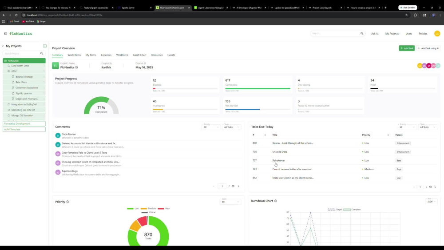Viewport: 444px width, 250px height.
Task: Open more options for Balance Strategy
Action: point(44,77)
